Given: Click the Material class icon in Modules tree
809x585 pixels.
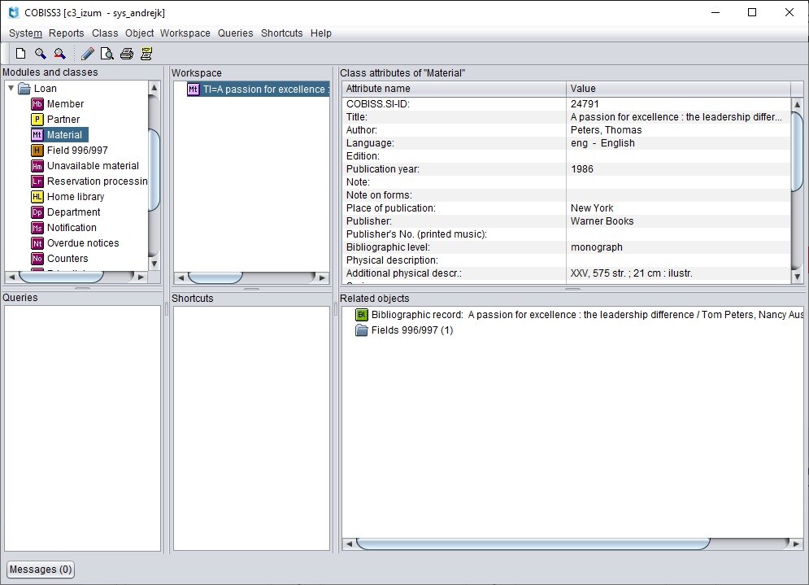Looking at the screenshot, I should pos(37,135).
